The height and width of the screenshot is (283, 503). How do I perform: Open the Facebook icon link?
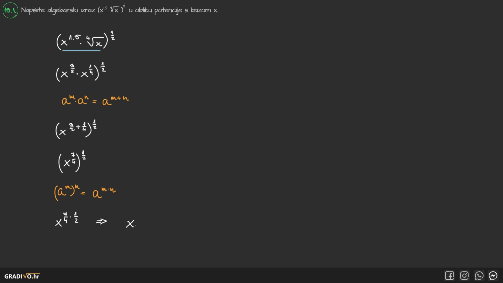point(449,276)
